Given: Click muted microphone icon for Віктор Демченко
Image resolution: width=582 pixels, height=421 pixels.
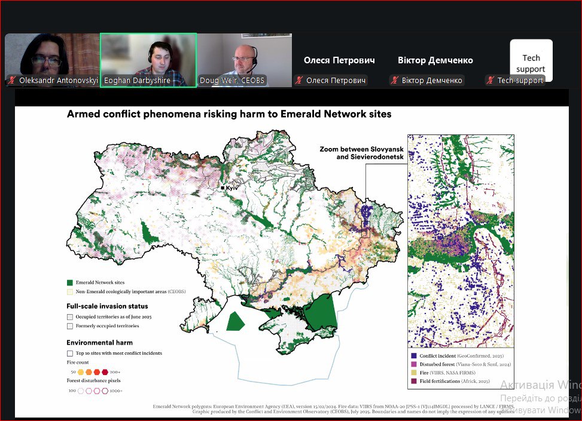Looking at the screenshot, I should point(395,80).
